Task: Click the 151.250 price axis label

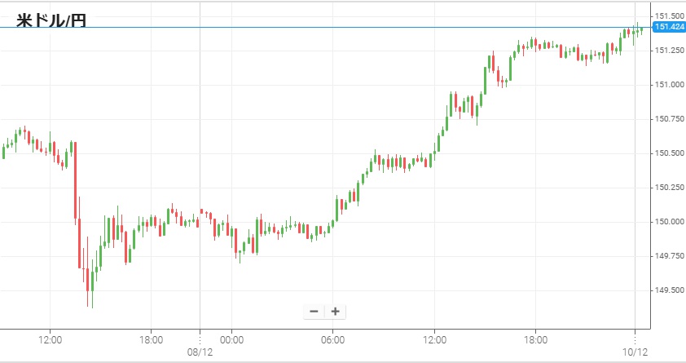Action: coord(669,51)
